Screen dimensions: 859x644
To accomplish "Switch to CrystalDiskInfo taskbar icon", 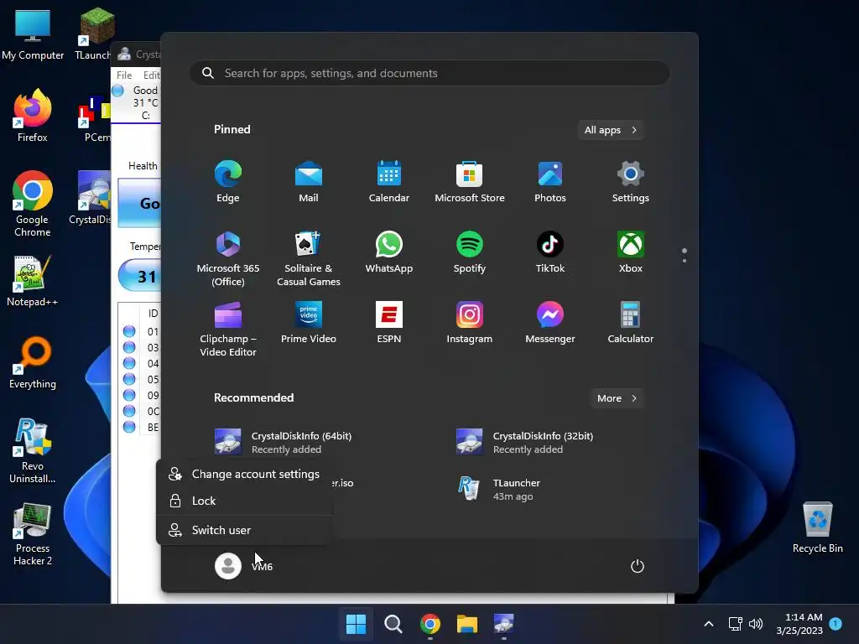I will tap(504, 624).
